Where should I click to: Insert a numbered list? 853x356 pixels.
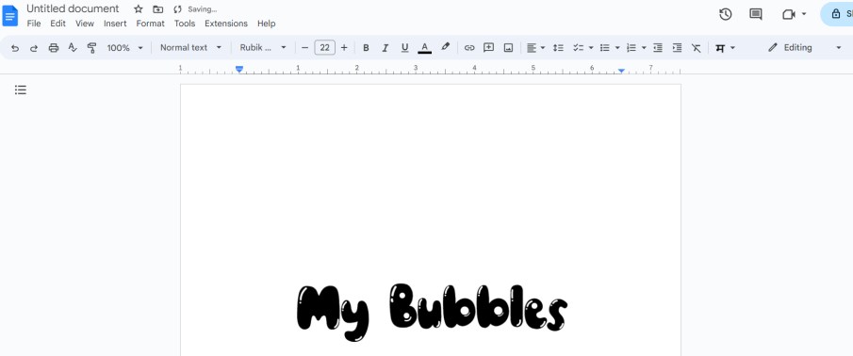coord(632,48)
